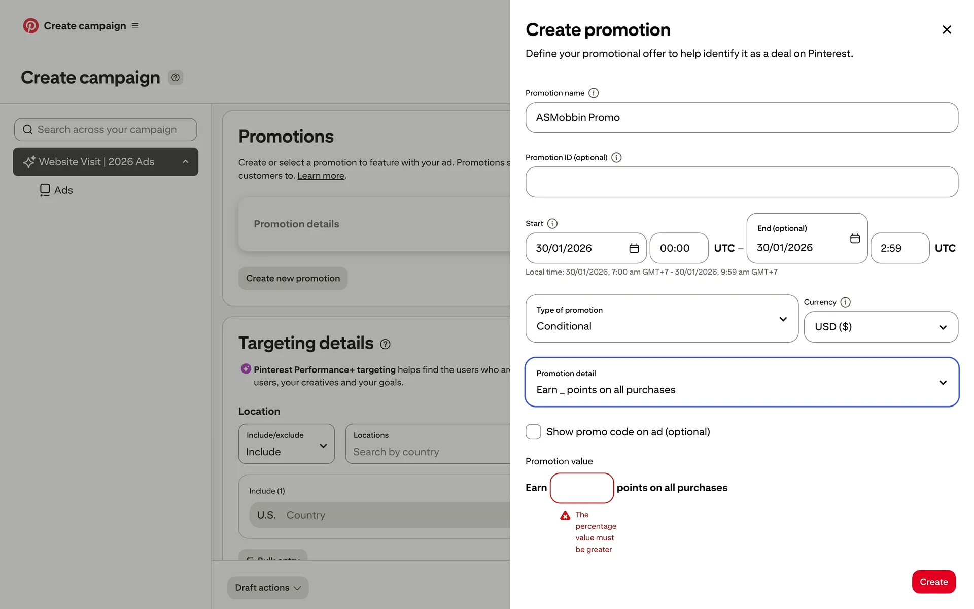Click the Start date info icon

(x=552, y=224)
